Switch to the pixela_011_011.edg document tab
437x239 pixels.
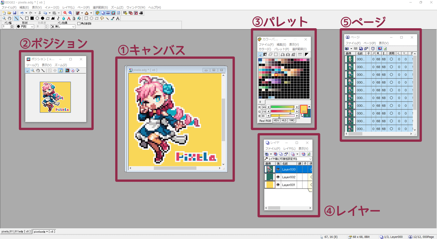[15, 231]
